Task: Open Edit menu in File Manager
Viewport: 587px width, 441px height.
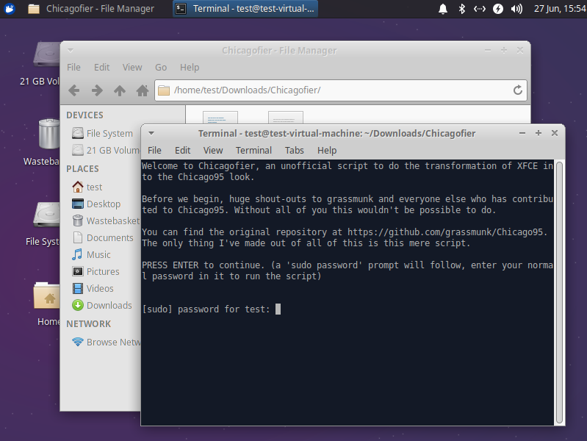Action: click(102, 68)
